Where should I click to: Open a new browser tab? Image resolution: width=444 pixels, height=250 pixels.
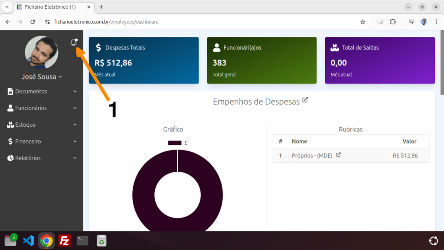[101, 7]
